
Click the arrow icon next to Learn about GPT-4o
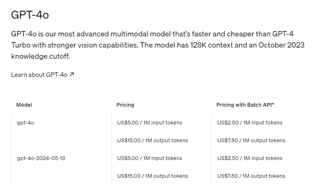pos(72,75)
